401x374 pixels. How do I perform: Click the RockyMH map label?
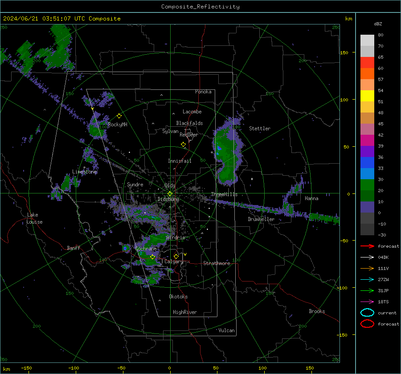pyautogui.click(x=118, y=125)
